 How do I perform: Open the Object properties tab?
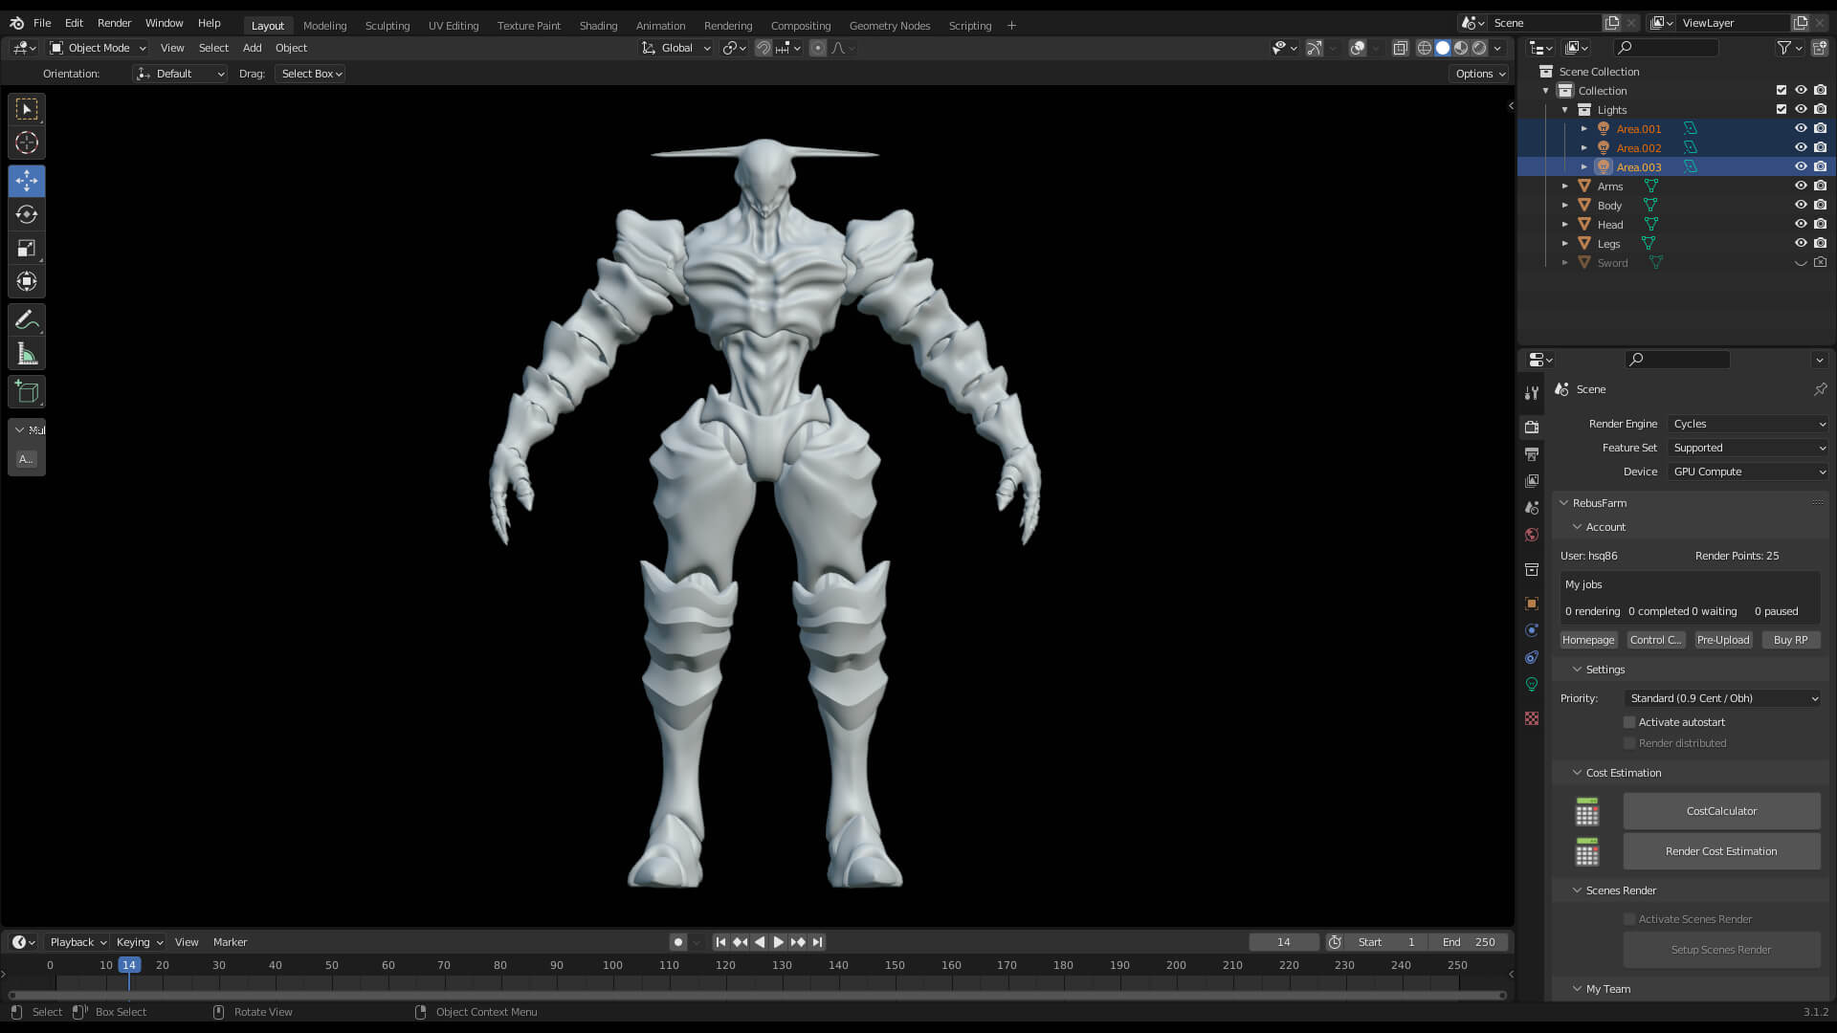pyautogui.click(x=1532, y=604)
